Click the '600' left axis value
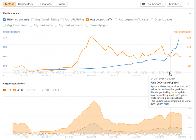The height and width of the screenshot is (140, 196). (5, 57)
